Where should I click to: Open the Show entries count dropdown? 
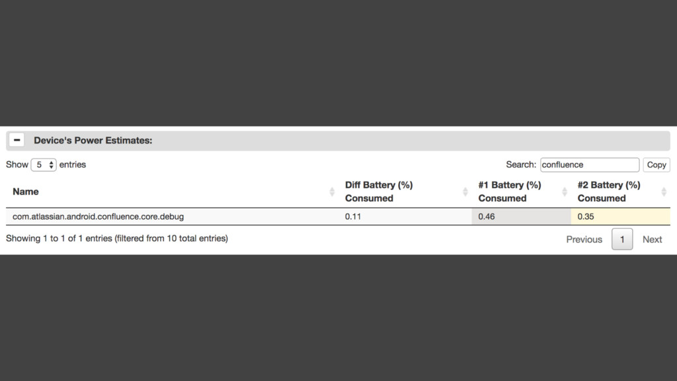tap(44, 165)
